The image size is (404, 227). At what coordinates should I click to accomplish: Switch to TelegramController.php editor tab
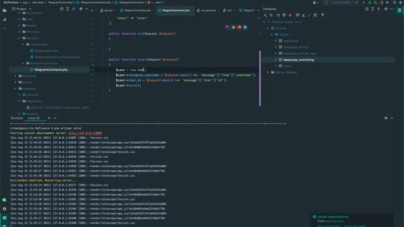[x=136, y=10]
